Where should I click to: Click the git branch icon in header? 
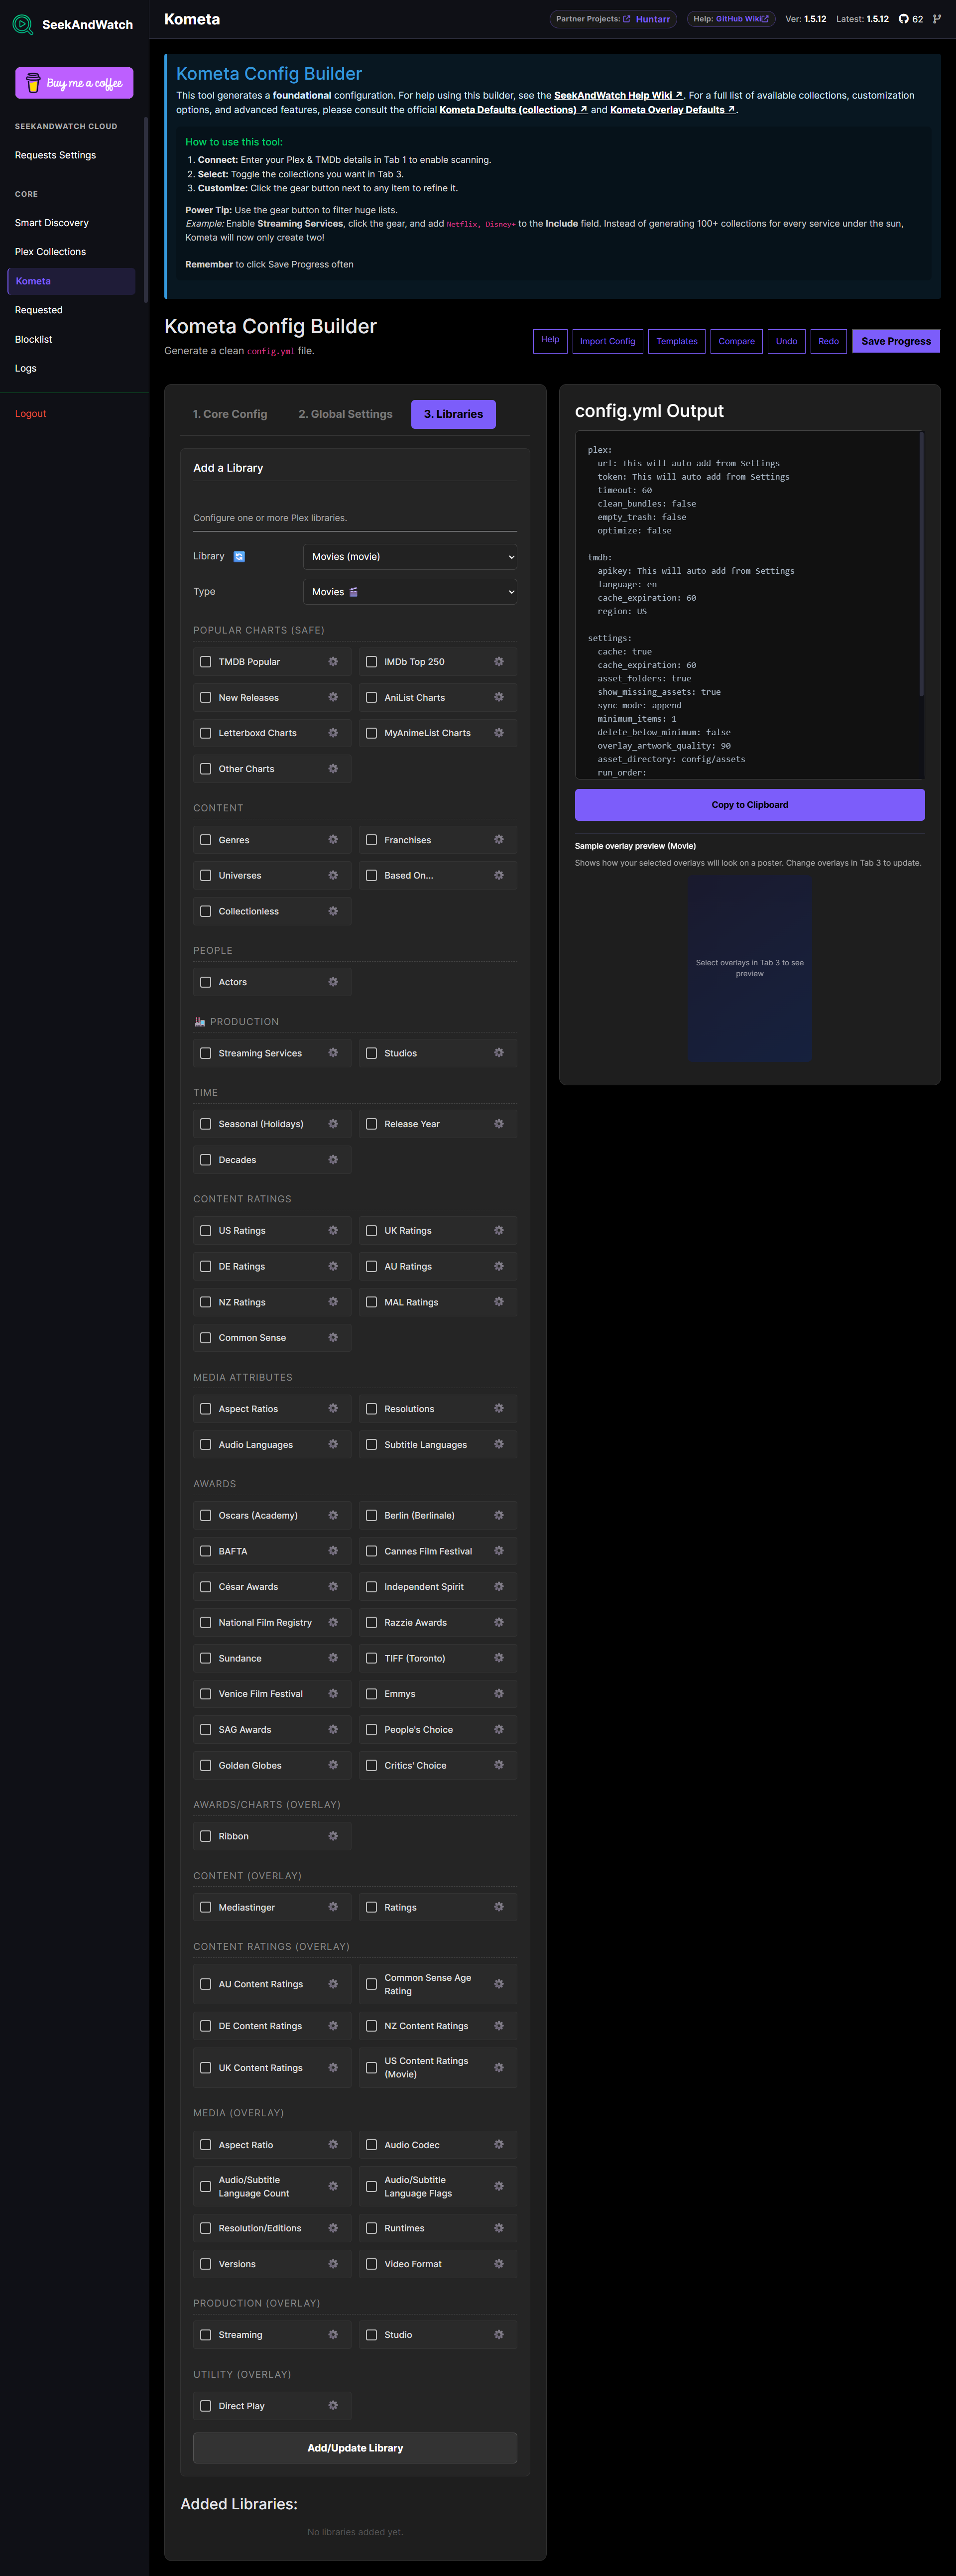point(937,19)
